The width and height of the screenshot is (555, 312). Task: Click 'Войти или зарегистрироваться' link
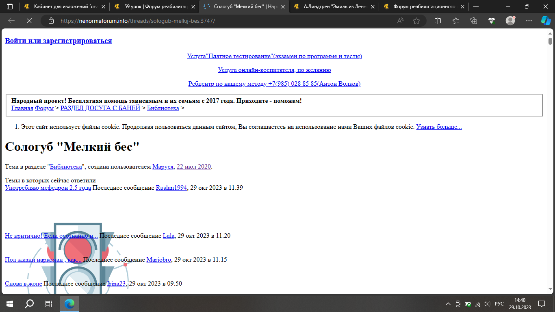[x=58, y=41]
